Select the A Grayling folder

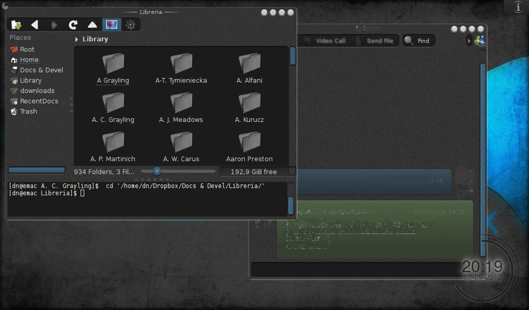click(113, 69)
